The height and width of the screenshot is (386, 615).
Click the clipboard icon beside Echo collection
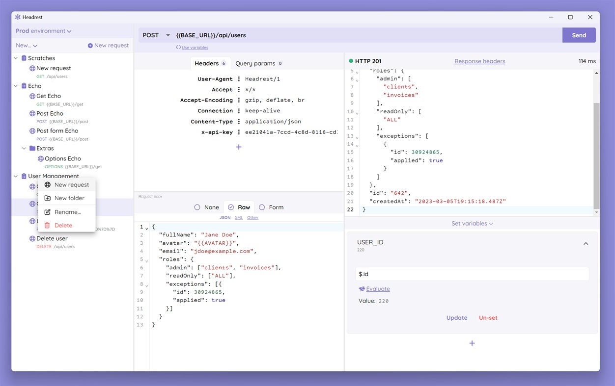tap(24, 86)
